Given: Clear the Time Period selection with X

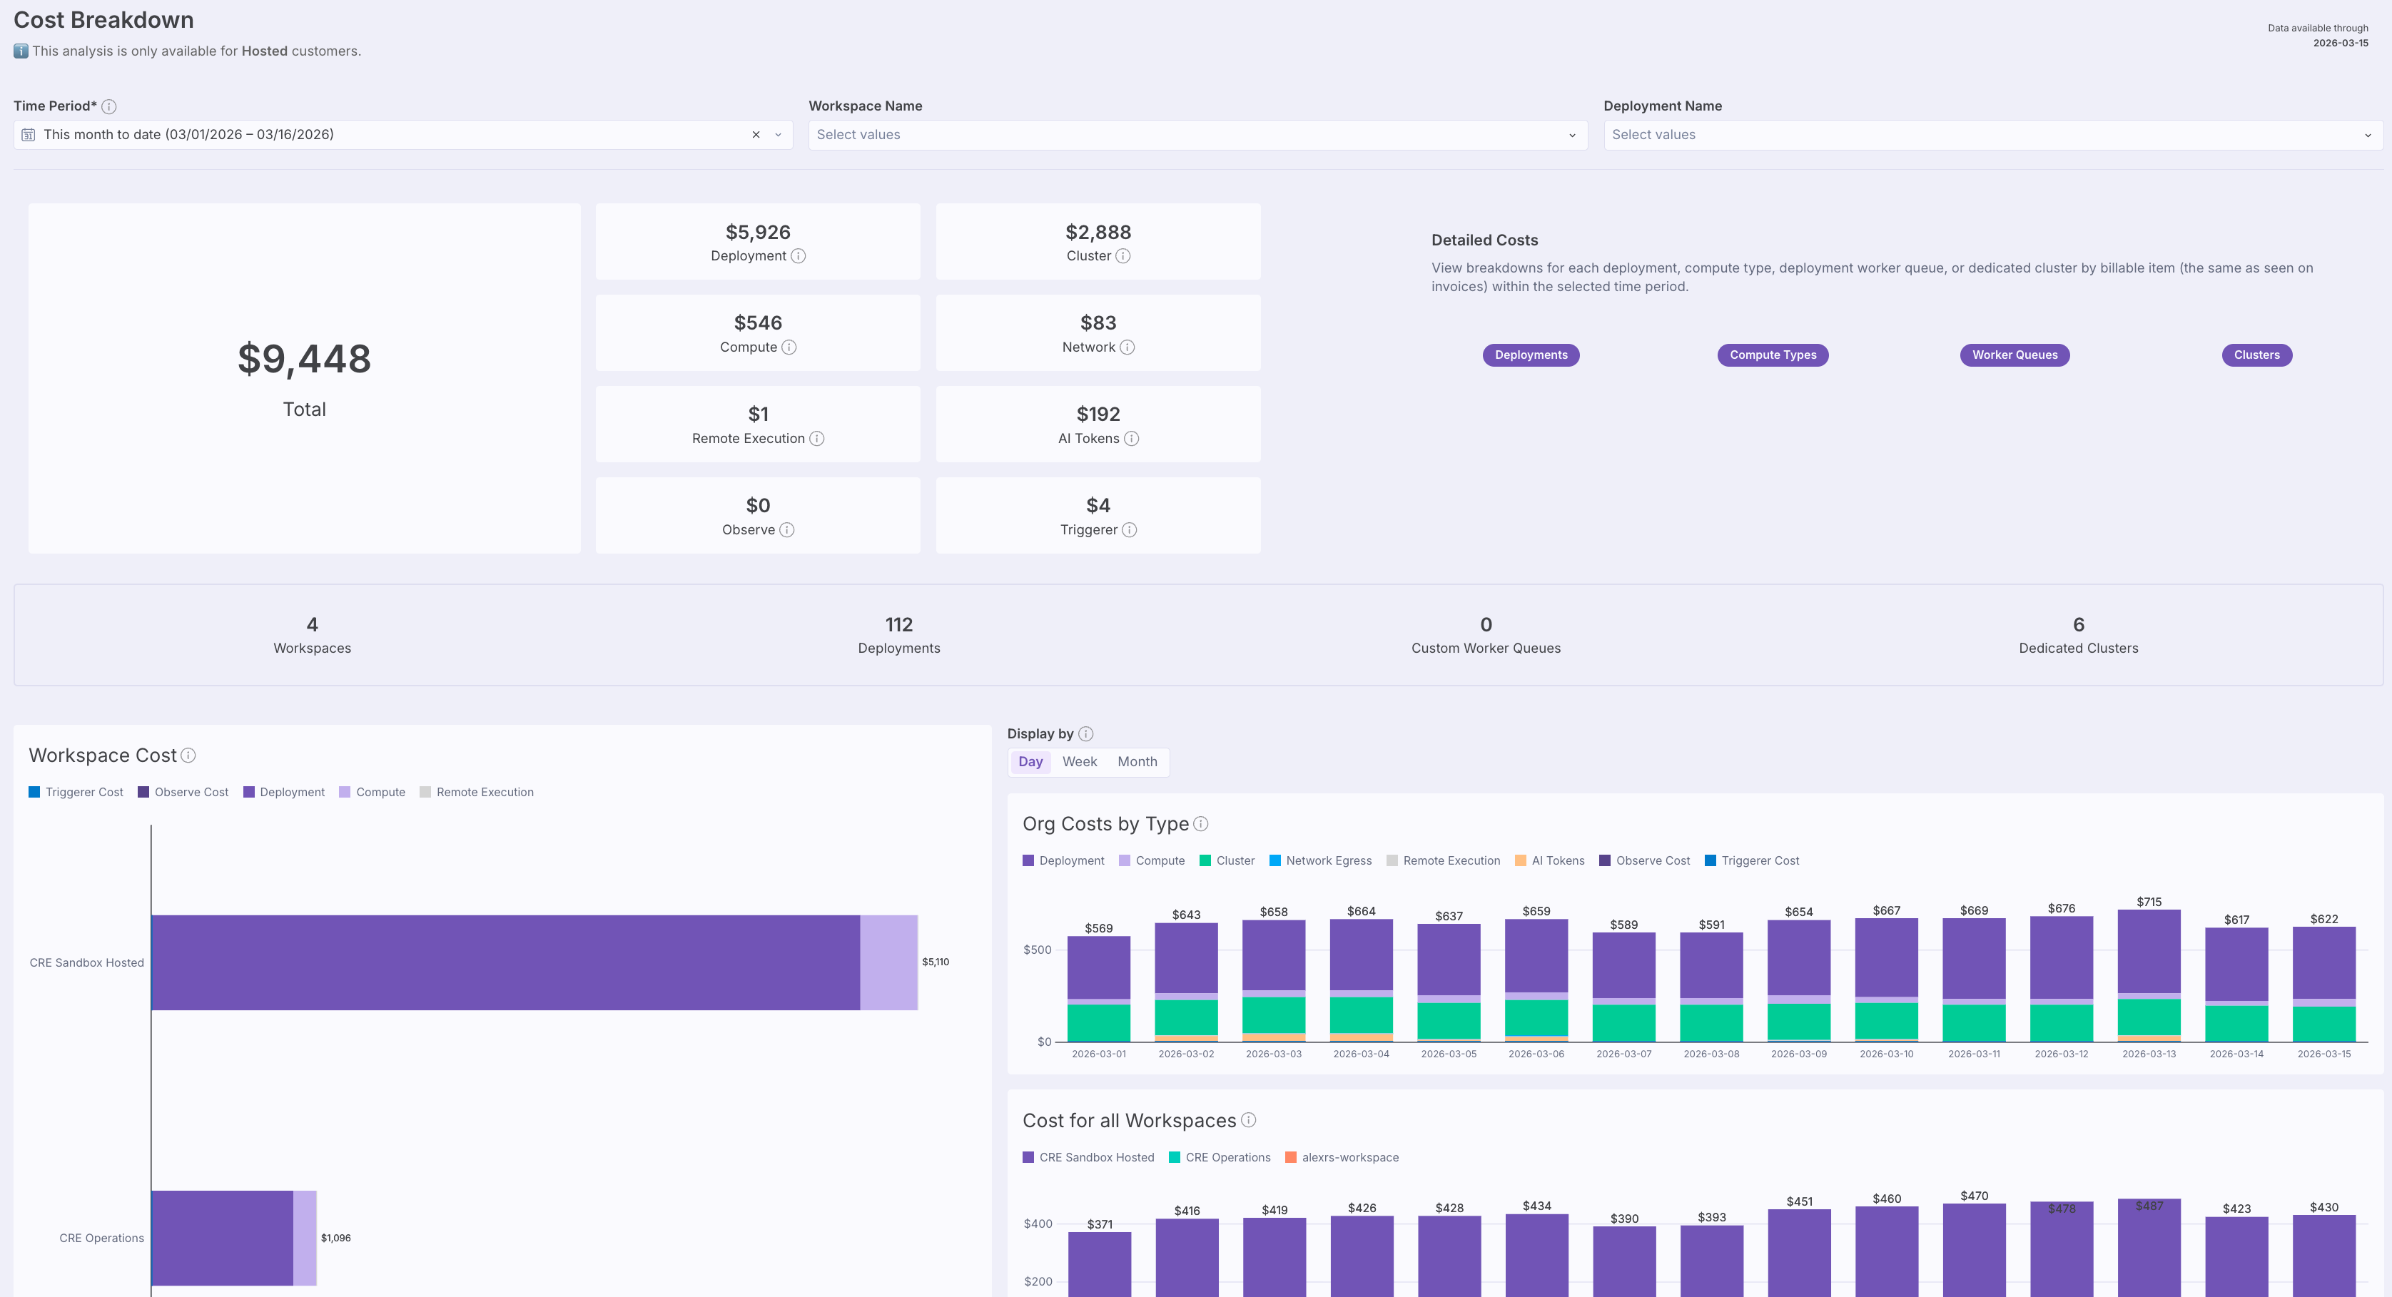Looking at the screenshot, I should click(x=756, y=136).
